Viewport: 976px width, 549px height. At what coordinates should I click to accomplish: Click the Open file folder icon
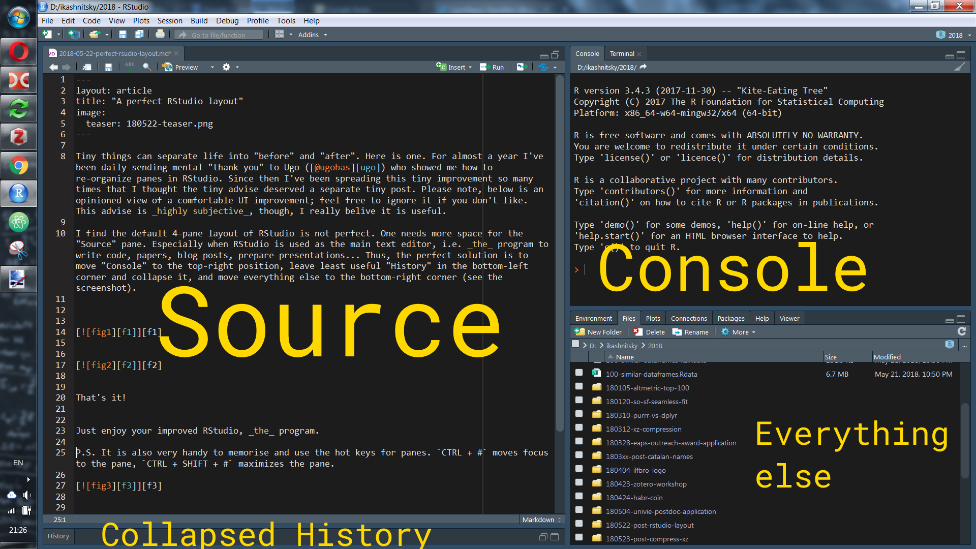point(94,35)
